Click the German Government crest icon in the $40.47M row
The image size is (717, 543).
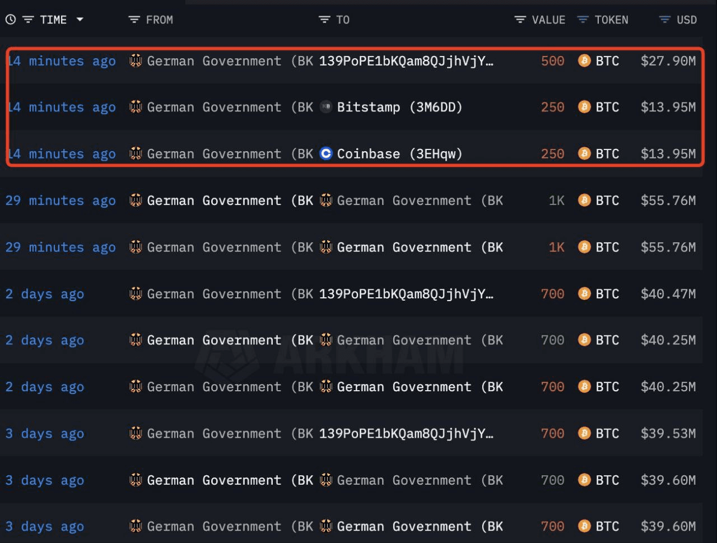136,293
